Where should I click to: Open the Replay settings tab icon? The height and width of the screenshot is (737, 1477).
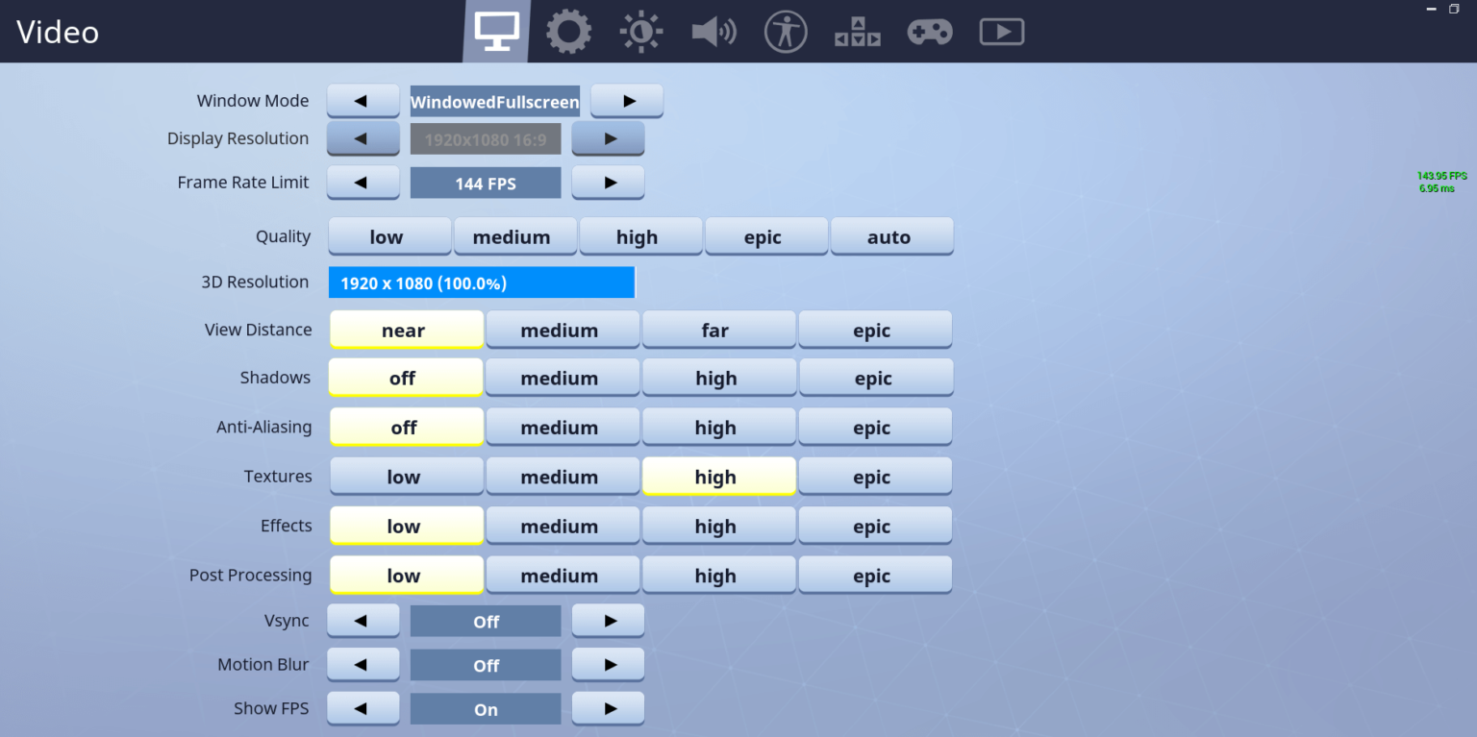pyautogui.click(x=1002, y=32)
